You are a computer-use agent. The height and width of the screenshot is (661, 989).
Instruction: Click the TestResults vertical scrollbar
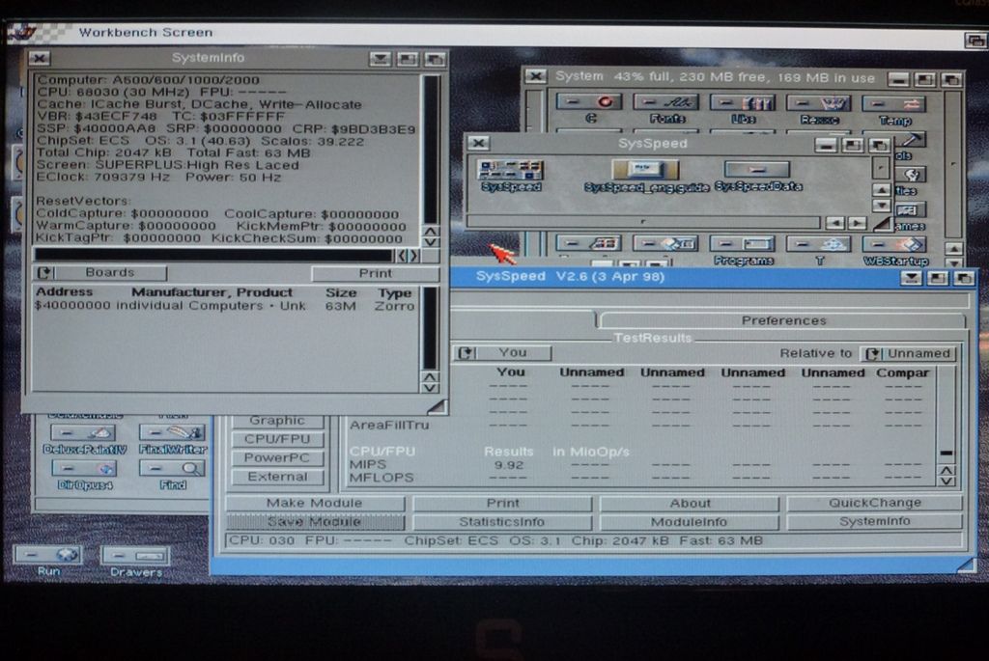pyautogui.click(x=947, y=415)
